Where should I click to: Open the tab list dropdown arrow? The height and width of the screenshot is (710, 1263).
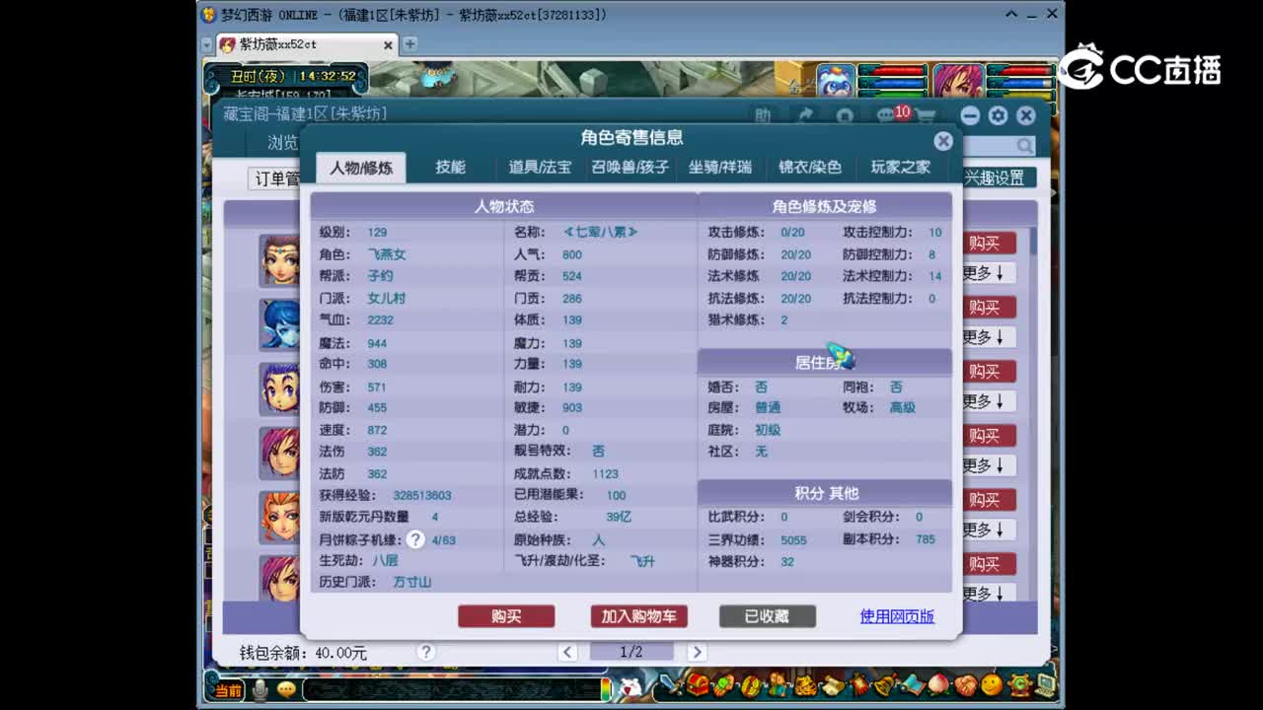pos(207,44)
